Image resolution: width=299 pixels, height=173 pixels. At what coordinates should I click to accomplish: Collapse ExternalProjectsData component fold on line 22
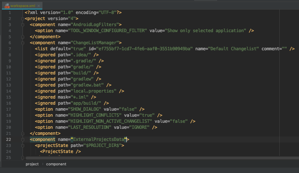coord(23,140)
